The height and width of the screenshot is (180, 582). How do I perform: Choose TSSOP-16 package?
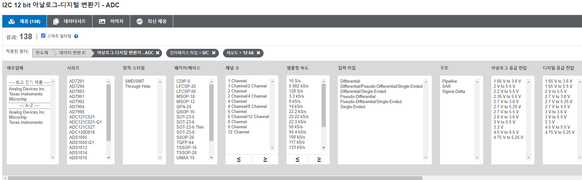pyautogui.click(x=186, y=147)
